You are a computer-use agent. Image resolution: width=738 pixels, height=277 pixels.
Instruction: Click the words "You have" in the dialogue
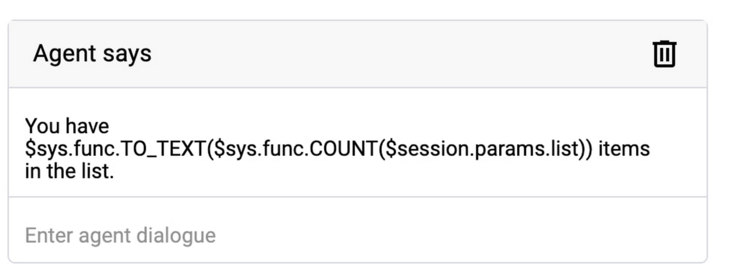(x=67, y=126)
